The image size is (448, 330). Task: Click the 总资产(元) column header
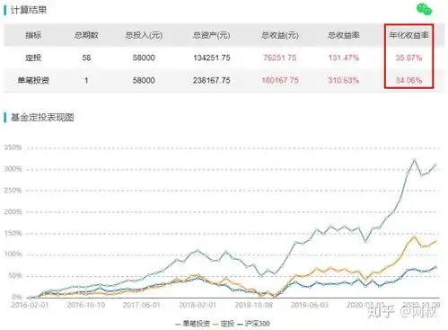click(211, 35)
